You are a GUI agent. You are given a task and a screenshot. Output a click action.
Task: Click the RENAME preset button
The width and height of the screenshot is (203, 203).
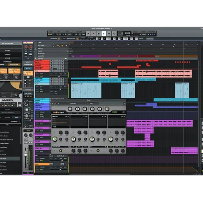[x=7, y=117]
